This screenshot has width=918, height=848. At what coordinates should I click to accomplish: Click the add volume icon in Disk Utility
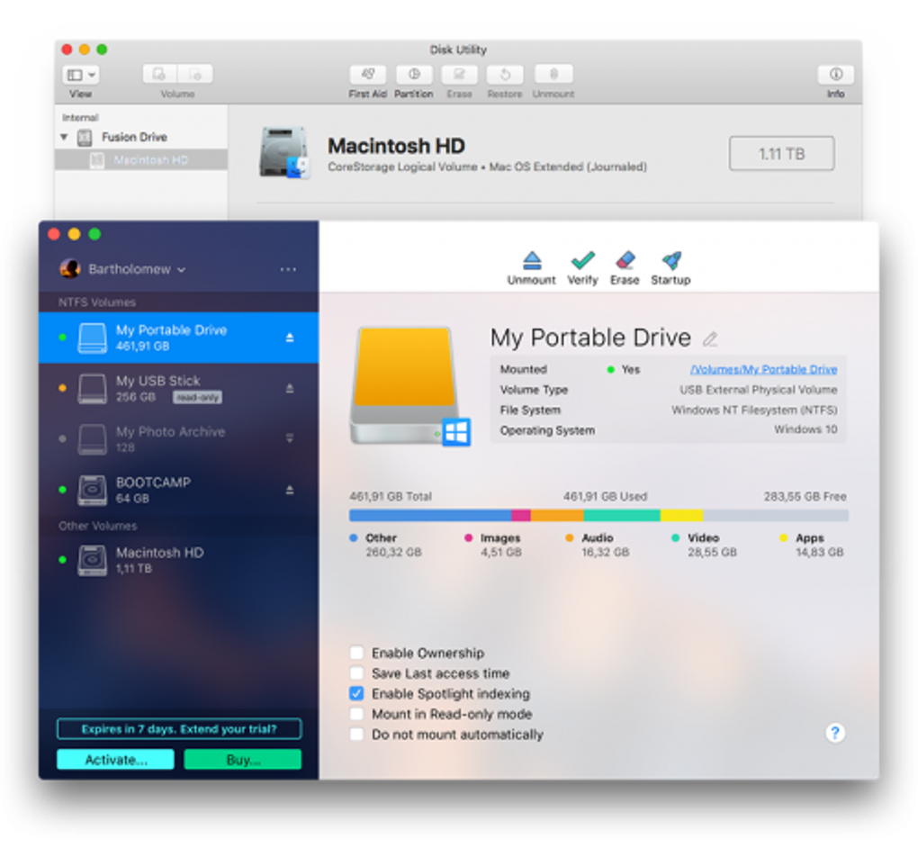point(160,75)
